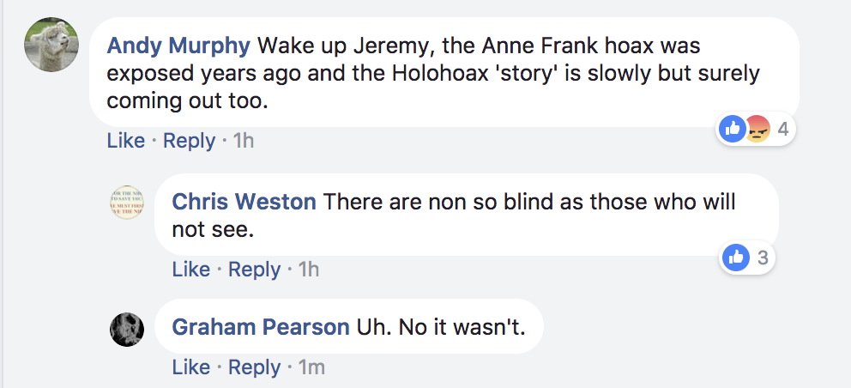The height and width of the screenshot is (388, 851).
Task: Click Andy Murphy's alpaca profile picture
Action: tap(51, 46)
